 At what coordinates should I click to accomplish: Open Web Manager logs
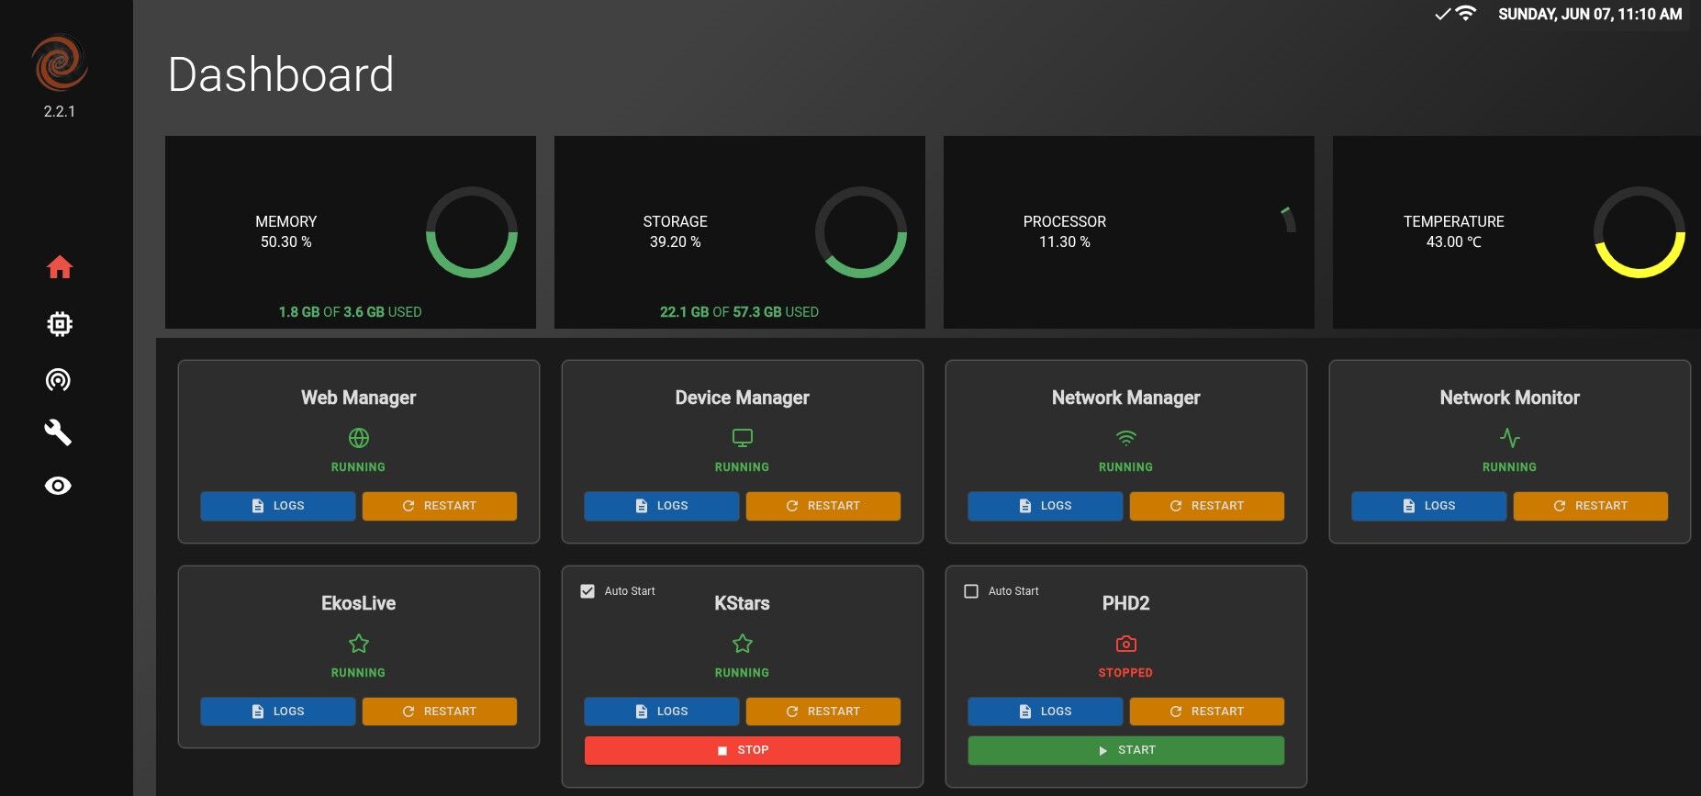(278, 506)
